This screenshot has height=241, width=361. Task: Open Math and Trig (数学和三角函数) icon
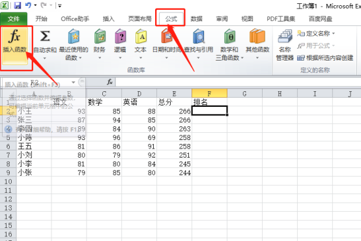click(x=229, y=36)
